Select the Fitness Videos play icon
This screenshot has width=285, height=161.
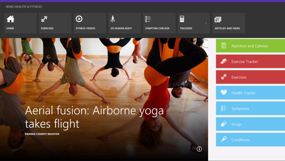(79, 19)
